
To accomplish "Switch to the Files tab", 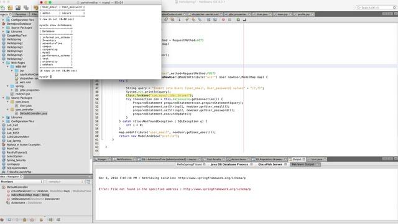I will click(35, 14).
